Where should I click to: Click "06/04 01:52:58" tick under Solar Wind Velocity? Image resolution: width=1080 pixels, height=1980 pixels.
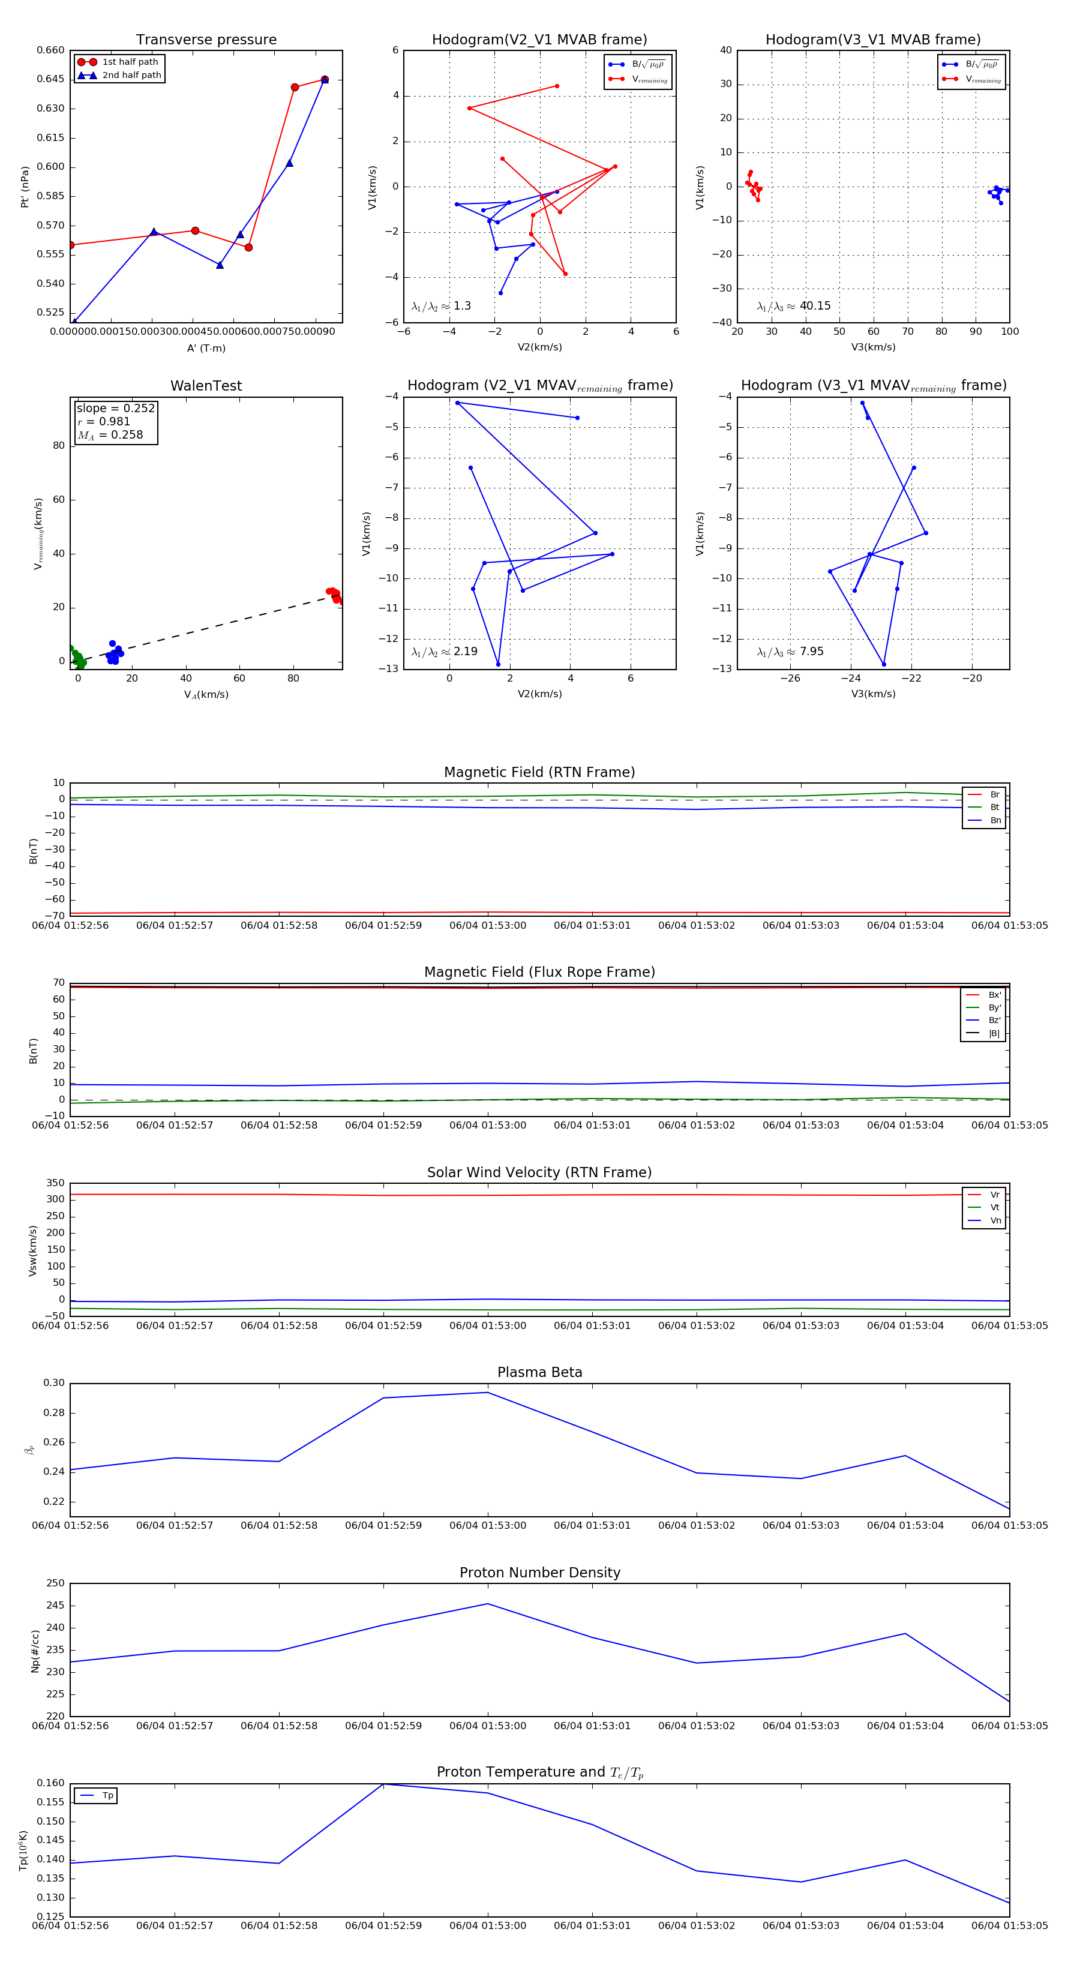tap(279, 1326)
